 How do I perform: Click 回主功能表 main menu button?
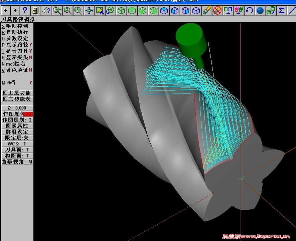17,99
